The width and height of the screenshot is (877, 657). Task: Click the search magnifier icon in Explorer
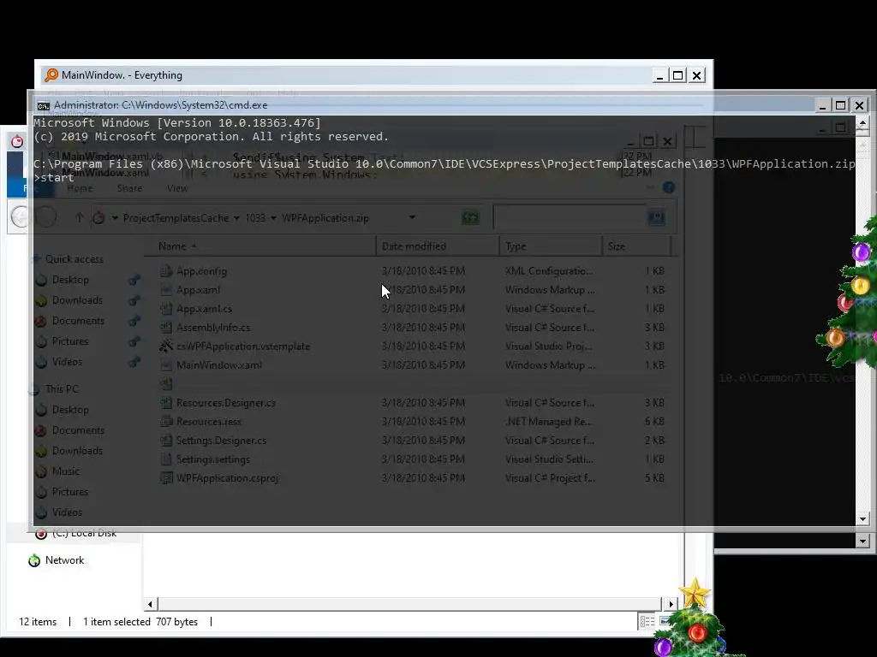coord(656,217)
